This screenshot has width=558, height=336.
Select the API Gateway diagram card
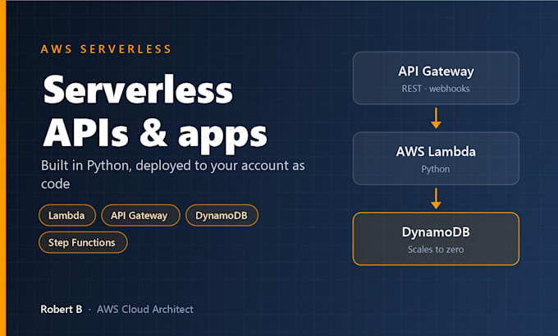point(436,78)
